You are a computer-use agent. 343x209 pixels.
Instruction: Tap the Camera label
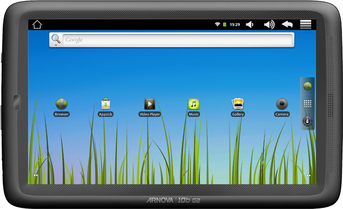point(282,114)
